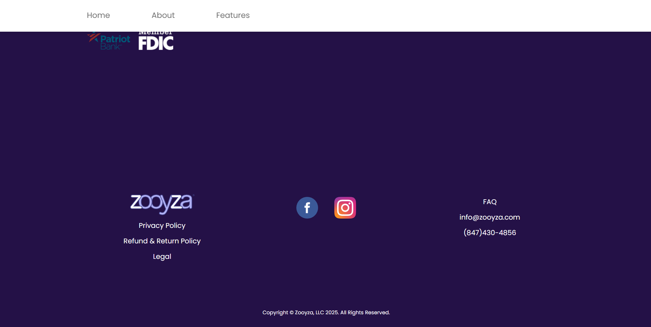651x327 pixels.
Task: Navigate to the Home menu item
Action: pos(98,15)
